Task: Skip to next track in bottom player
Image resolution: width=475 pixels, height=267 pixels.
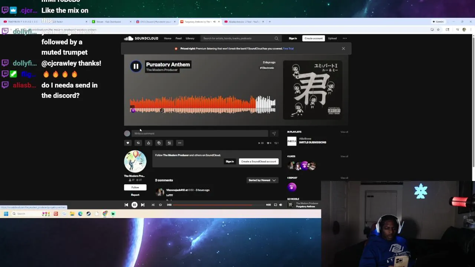Action: pos(142,205)
